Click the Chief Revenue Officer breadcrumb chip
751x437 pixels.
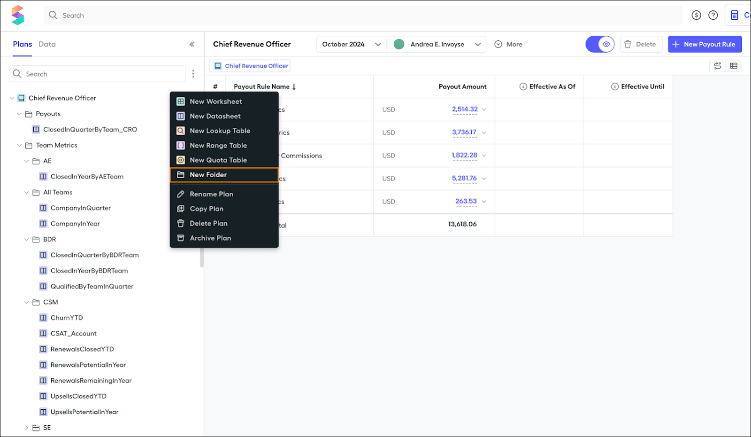click(x=250, y=66)
